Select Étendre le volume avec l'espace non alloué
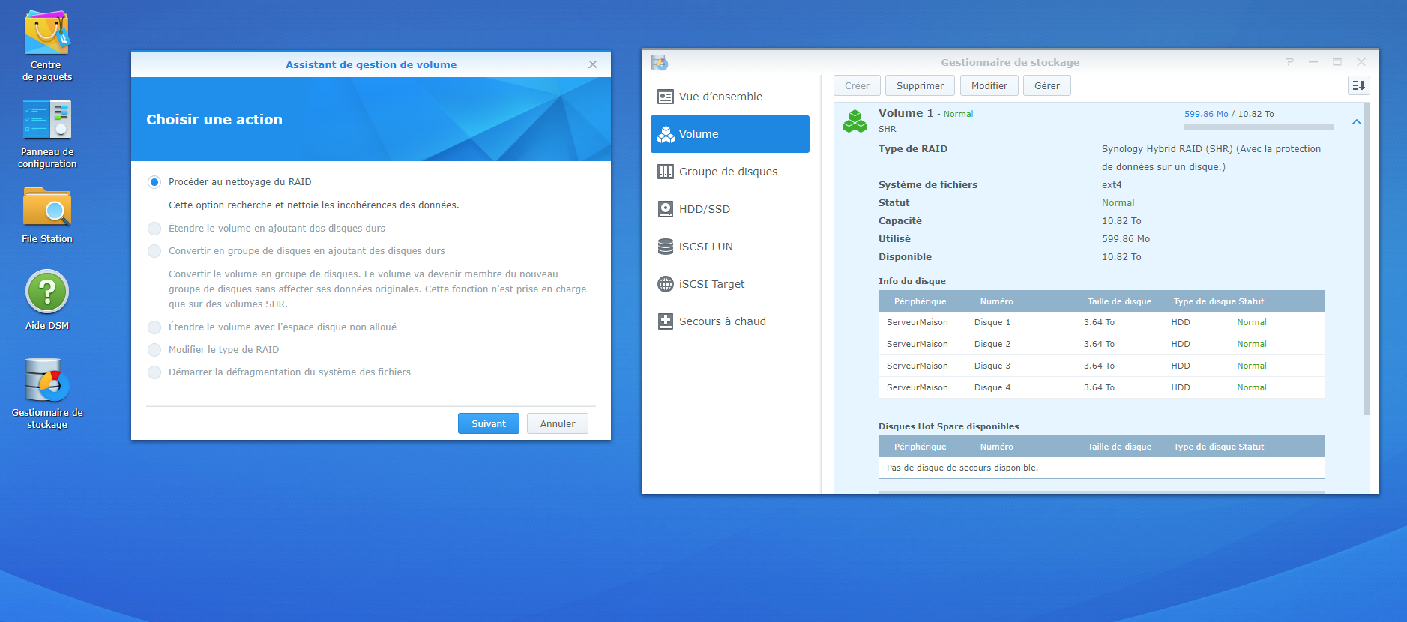This screenshot has height=622, width=1407. 154,327
